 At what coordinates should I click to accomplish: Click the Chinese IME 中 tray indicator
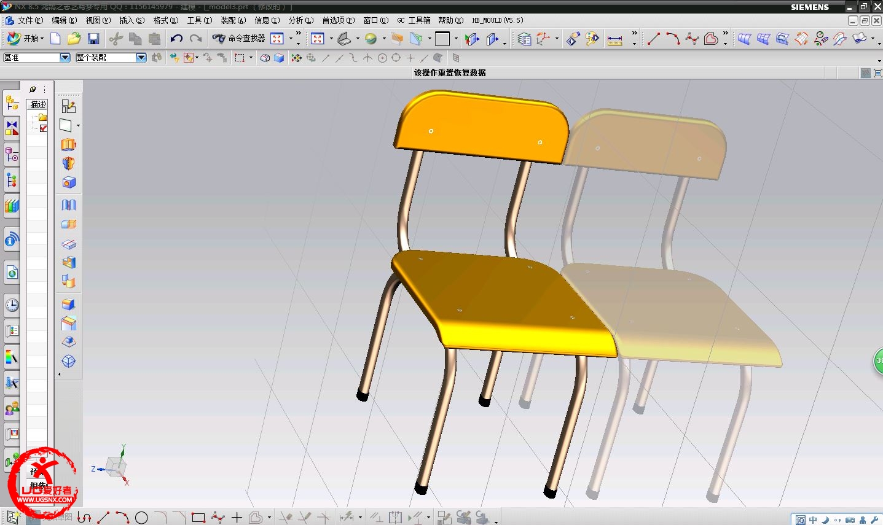[813, 520]
